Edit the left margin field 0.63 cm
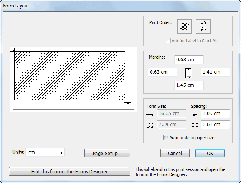The width and height of the screenshot is (241, 183). point(163,72)
